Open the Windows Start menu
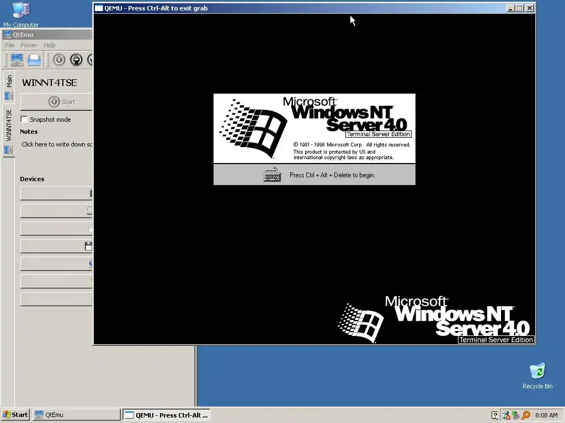The width and height of the screenshot is (565, 423). 15,415
